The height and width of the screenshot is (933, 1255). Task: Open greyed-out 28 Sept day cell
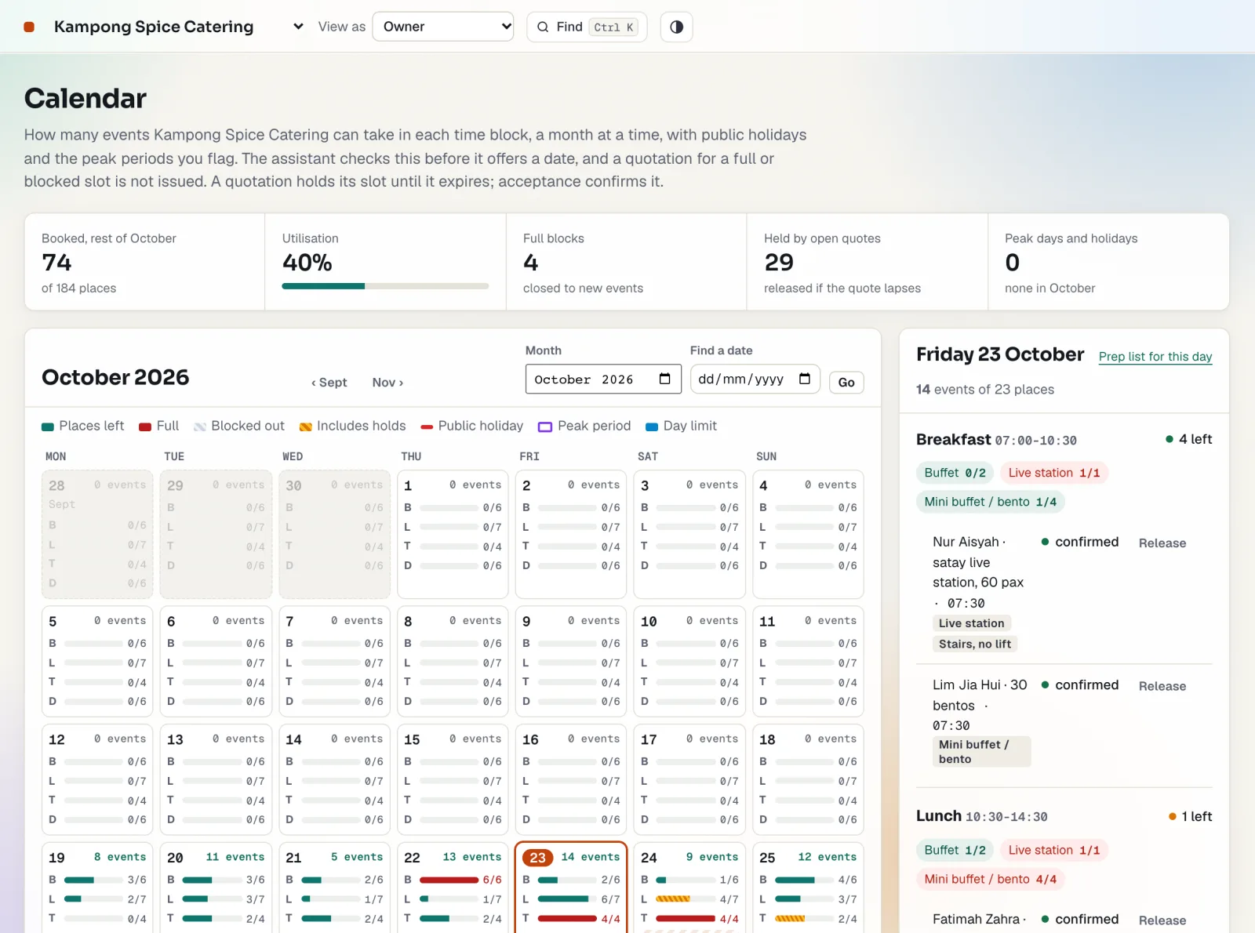point(97,534)
